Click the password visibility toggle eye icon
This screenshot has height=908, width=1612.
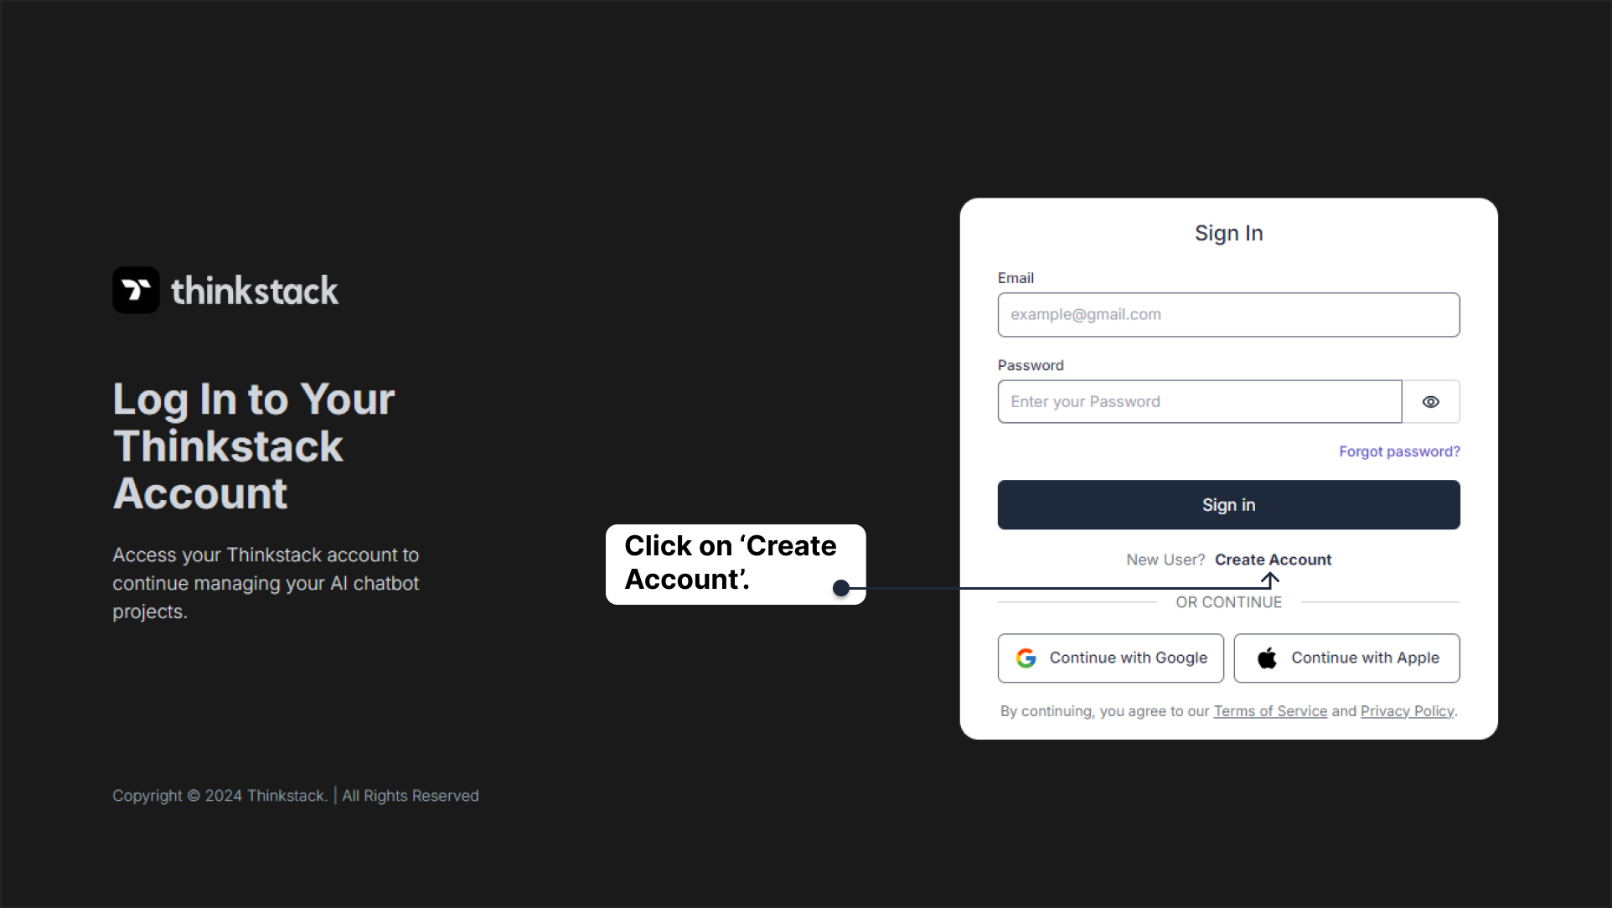click(1434, 401)
